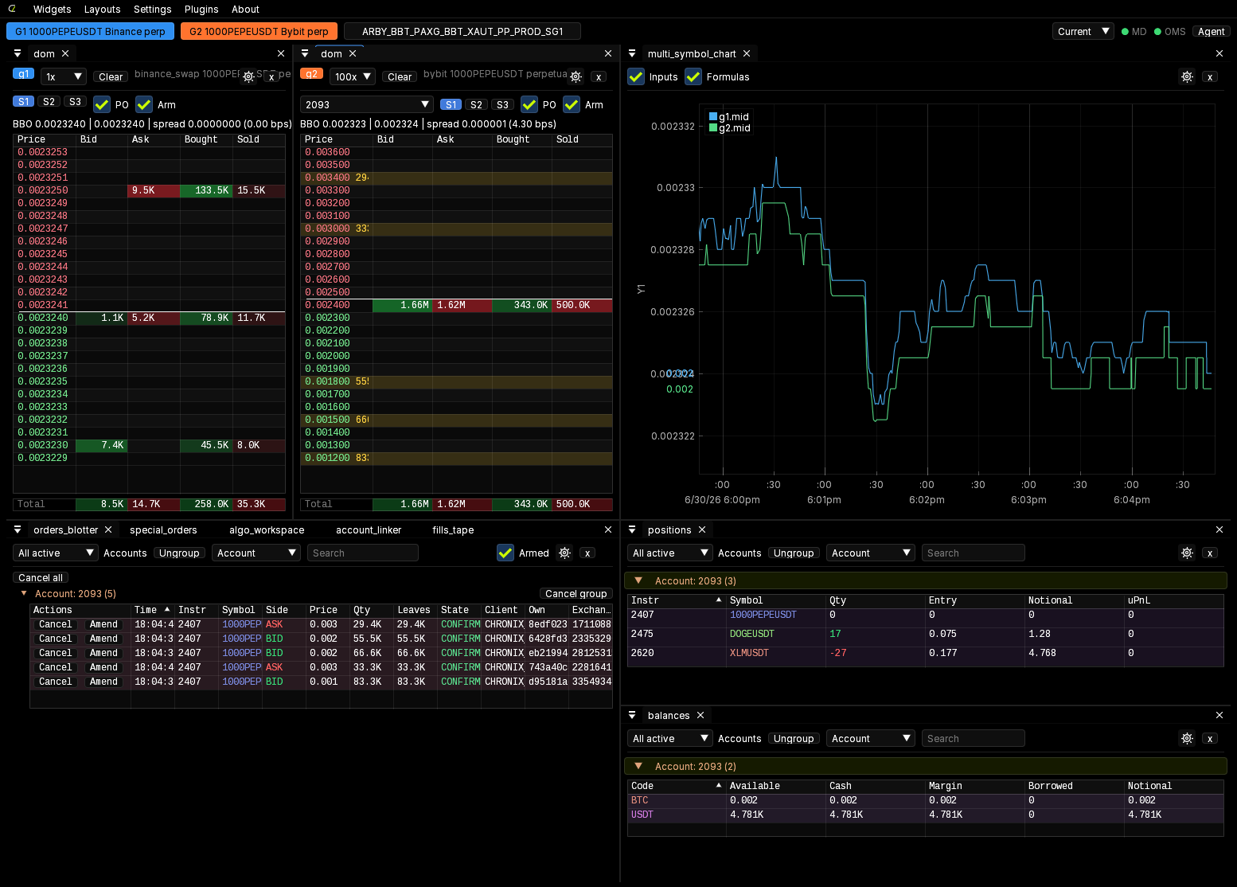Open settings gear in bybit dom panel
This screenshot has width=1237, height=887.
click(x=576, y=76)
